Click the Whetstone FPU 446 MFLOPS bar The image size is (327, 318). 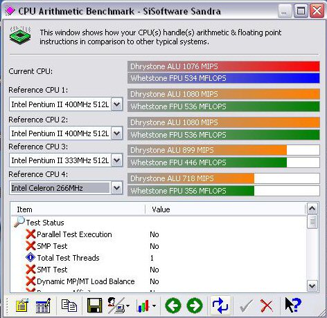coord(224,162)
